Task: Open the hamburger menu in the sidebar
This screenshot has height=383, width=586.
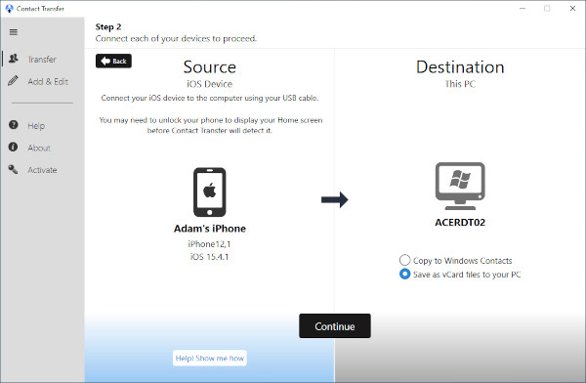Action: [x=14, y=32]
